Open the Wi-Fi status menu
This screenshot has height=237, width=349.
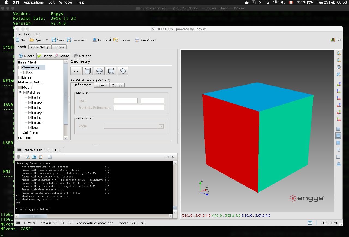pos(276,2)
